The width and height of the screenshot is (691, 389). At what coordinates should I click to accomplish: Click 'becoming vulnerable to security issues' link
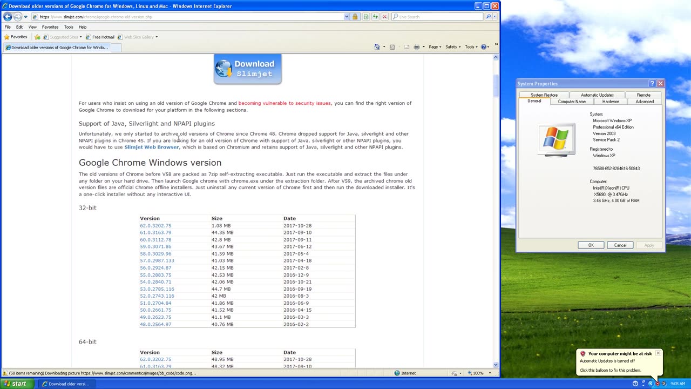pos(284,103)
